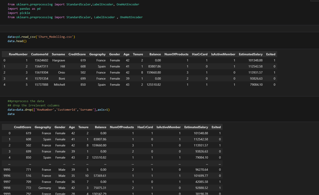Click CustomerId value 15619304
Image resolution: width=319 pixels, height=195 pixels.
(x=41, y=73)
